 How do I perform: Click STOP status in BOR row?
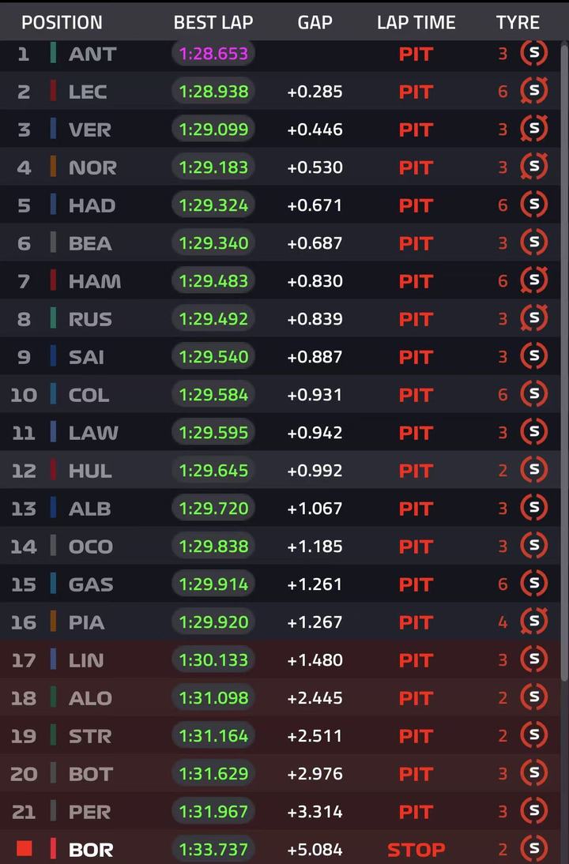tap(416, 850)
